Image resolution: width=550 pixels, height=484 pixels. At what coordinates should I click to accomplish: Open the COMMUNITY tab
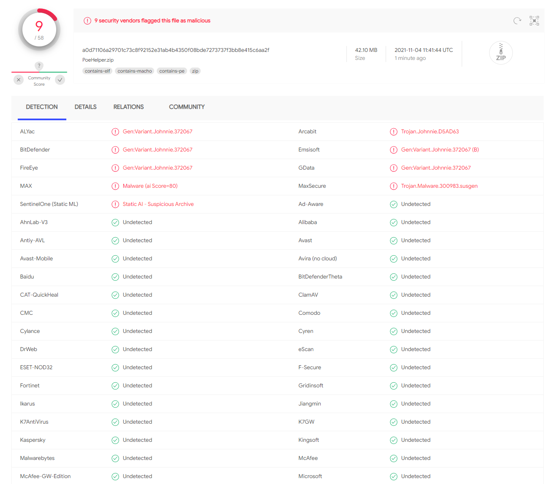(187, 107)
